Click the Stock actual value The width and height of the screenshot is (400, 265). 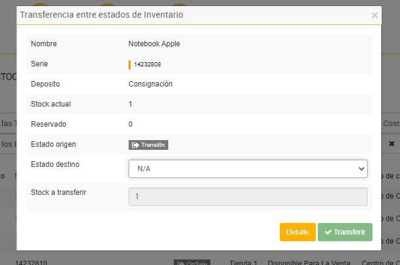(x=130, y=104)
